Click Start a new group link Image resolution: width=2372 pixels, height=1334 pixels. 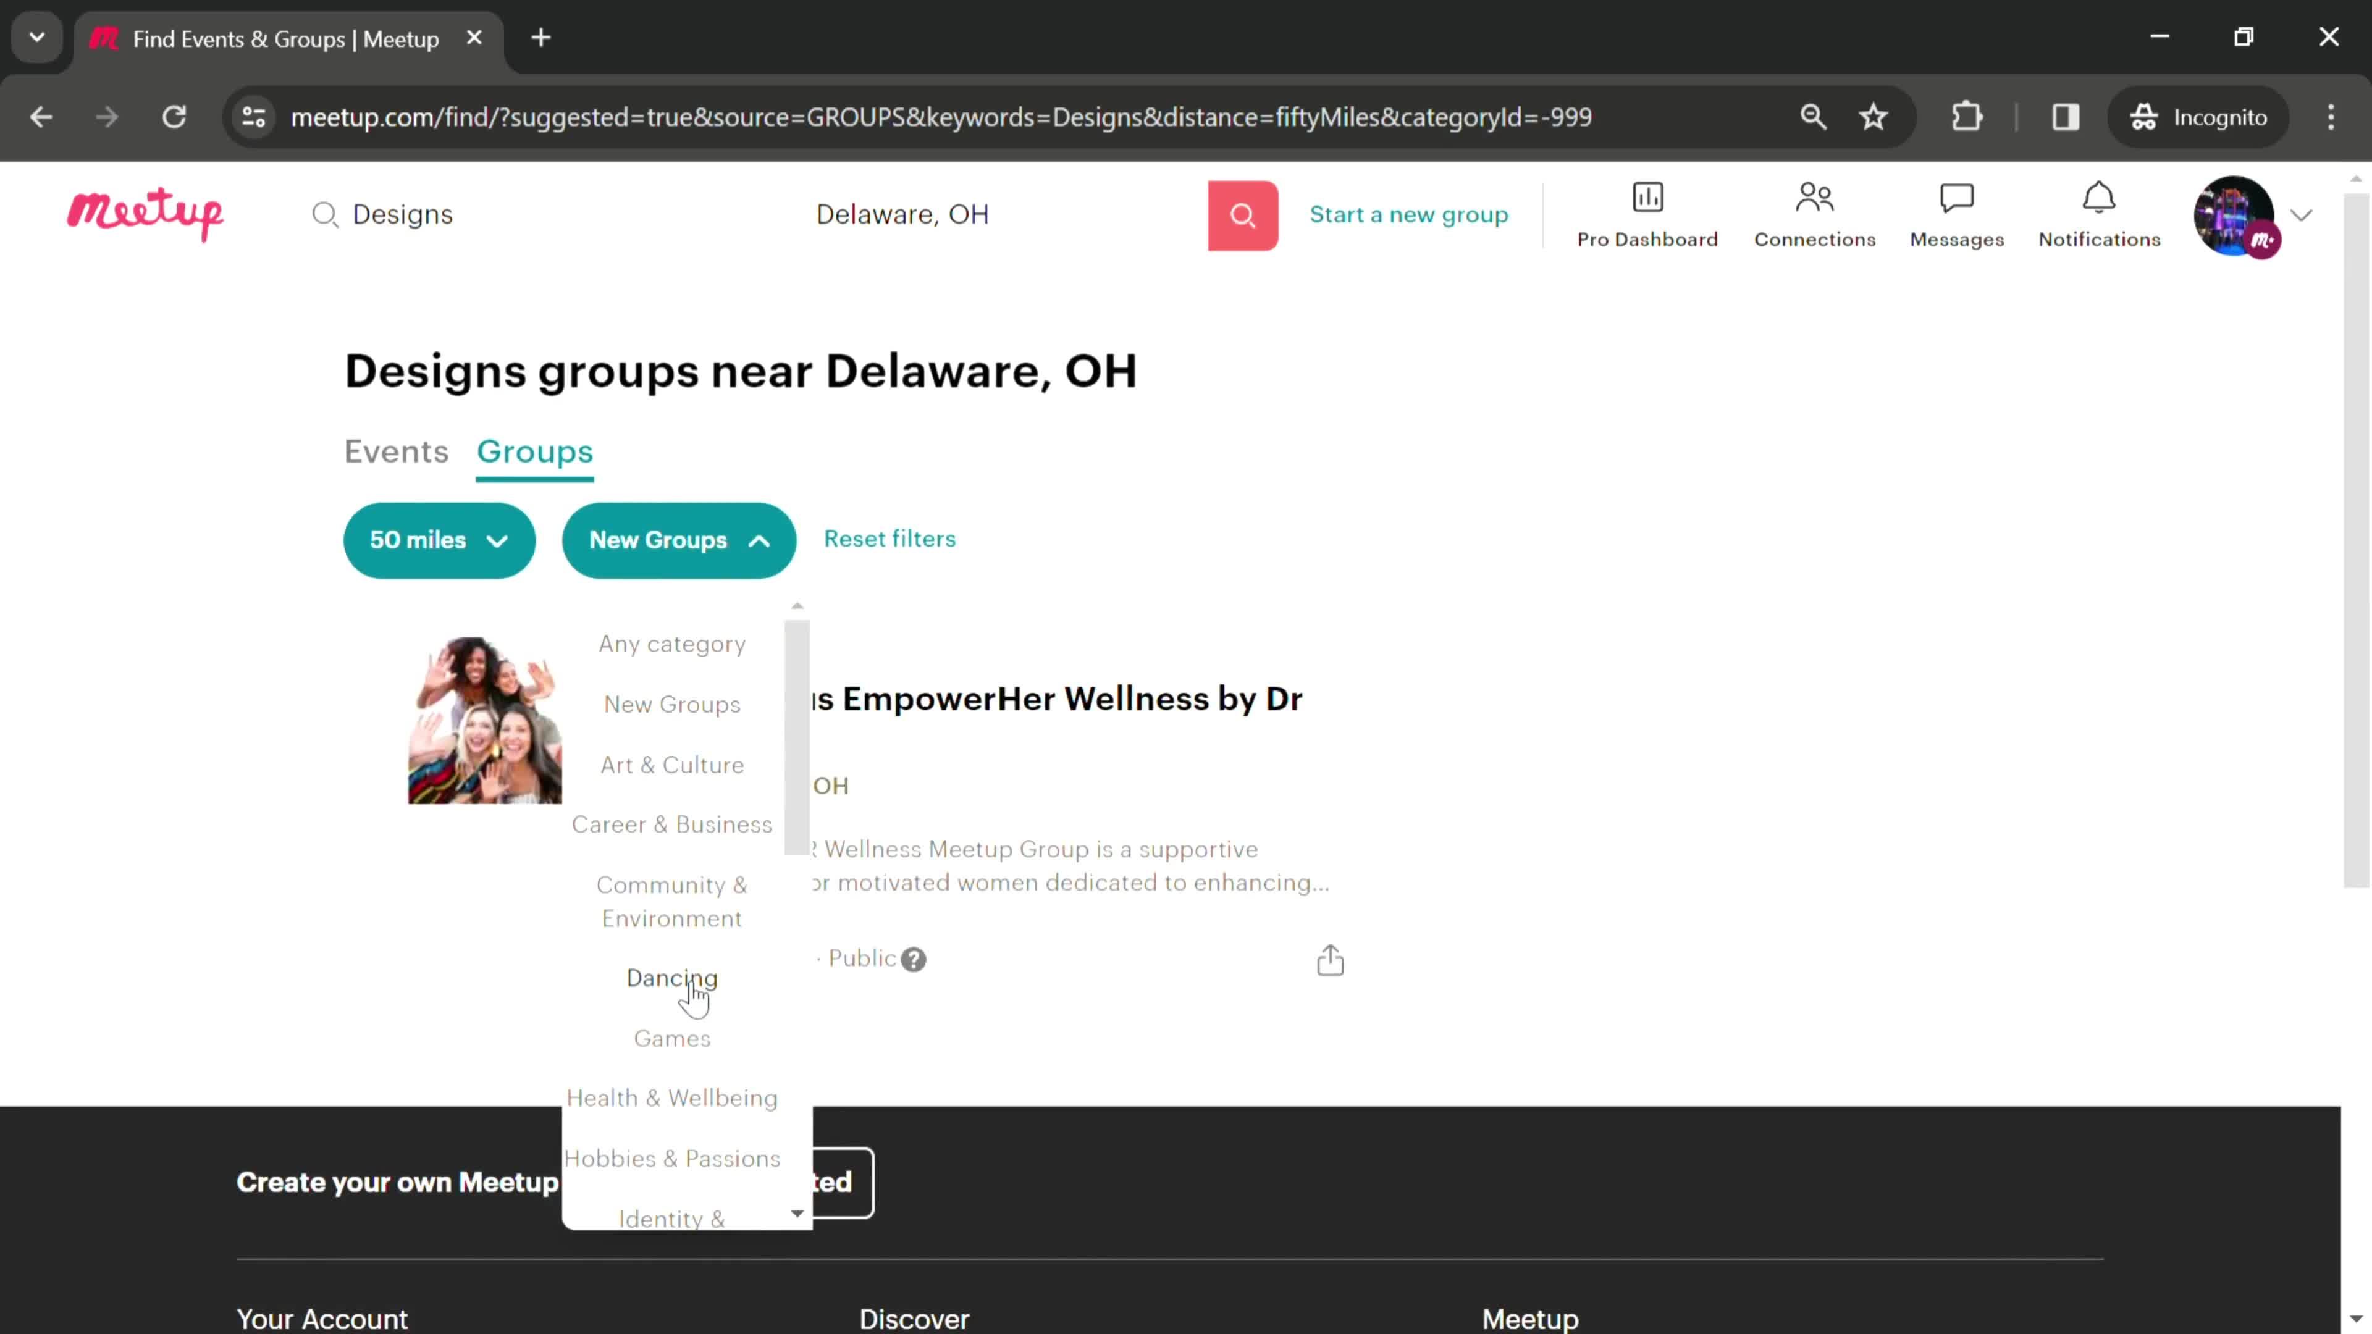pyautogui.click(x=1409, y=214)
